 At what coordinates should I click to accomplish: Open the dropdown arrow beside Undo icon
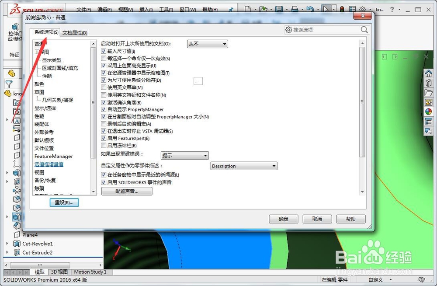[318, 10]
